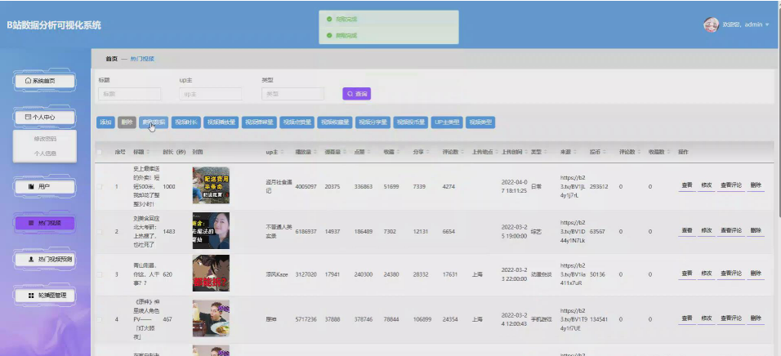Viewport: 781px width, 356px height.
Task: Check the box for row 1
Action: [x=100, y=186]
